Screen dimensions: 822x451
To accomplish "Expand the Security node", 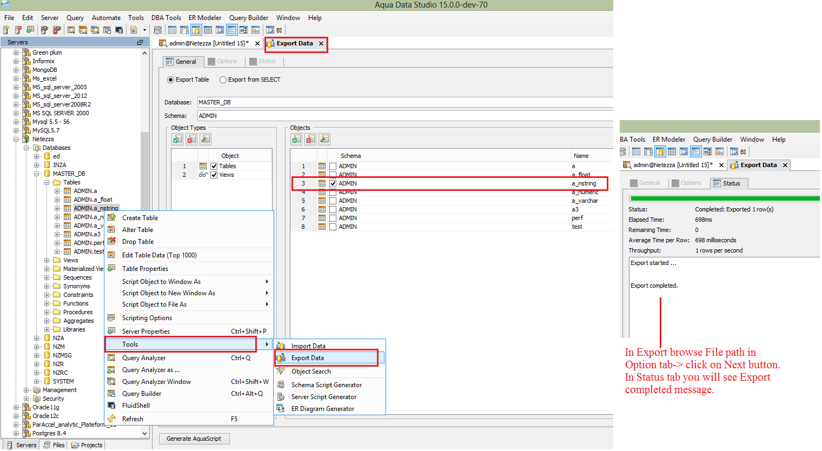I will point(26,399).
